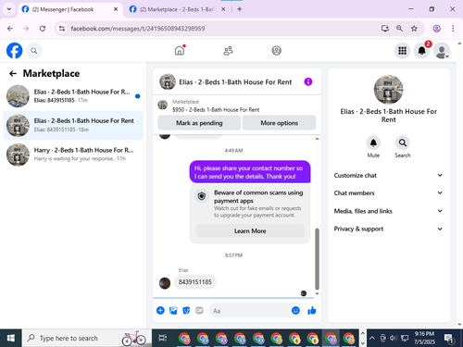Open Chrome profile icon

[x=436, y=29]
